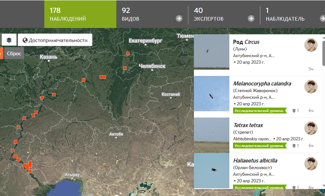
Task: Open the map layers icon button
Action: pos(9,40)
